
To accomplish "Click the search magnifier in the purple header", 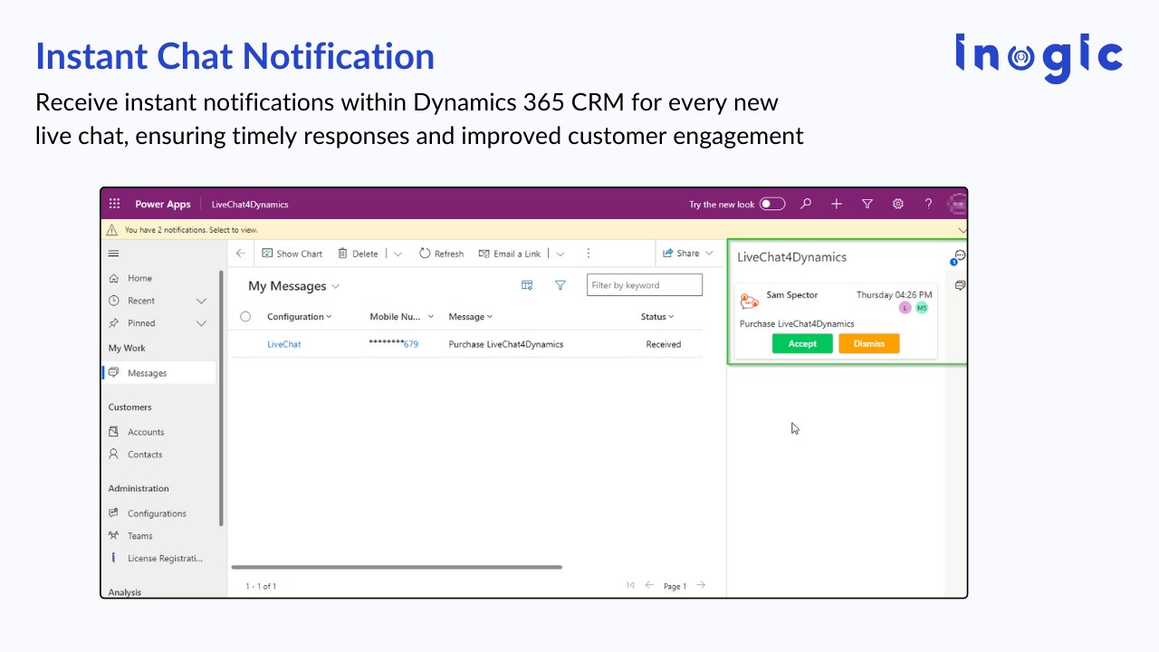I will (x=806, y=204).
